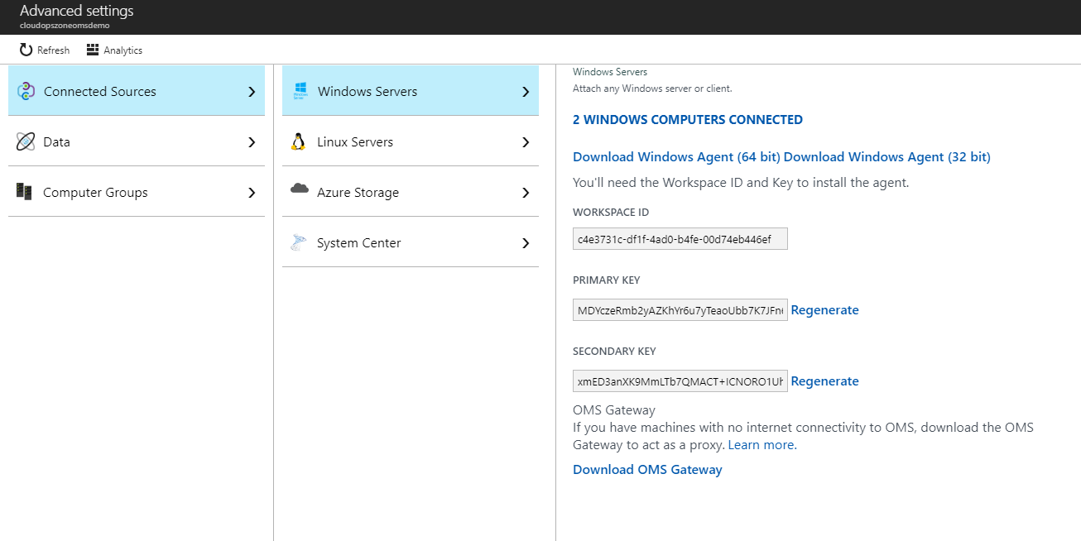Click the Windows Servers logo icon
1081x541 pixels.
[x=300, y=91]
